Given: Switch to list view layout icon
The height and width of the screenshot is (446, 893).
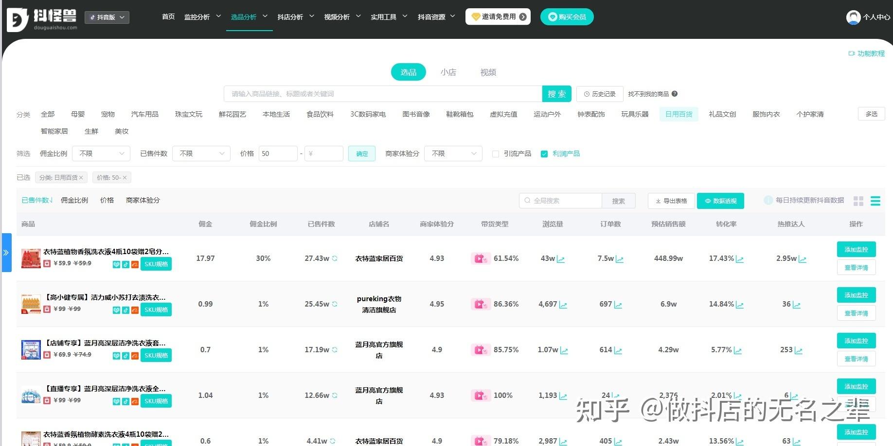Looking at the screenshot, I should [875, 201].
